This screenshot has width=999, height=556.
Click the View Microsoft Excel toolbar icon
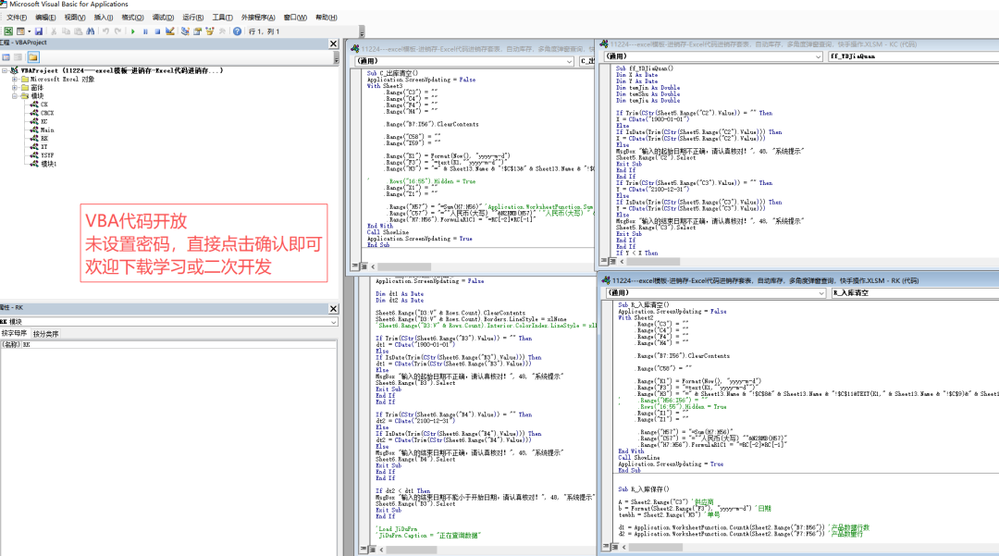[x=6, y=31]
